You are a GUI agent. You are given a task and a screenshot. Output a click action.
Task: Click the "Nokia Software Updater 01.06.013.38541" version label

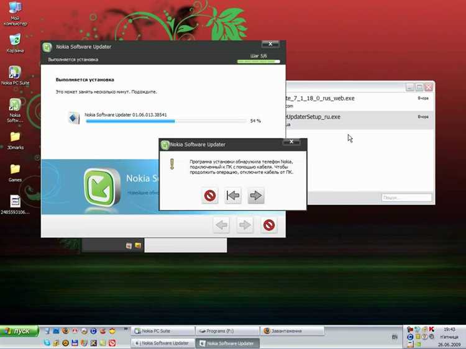(x=126, y=115)
